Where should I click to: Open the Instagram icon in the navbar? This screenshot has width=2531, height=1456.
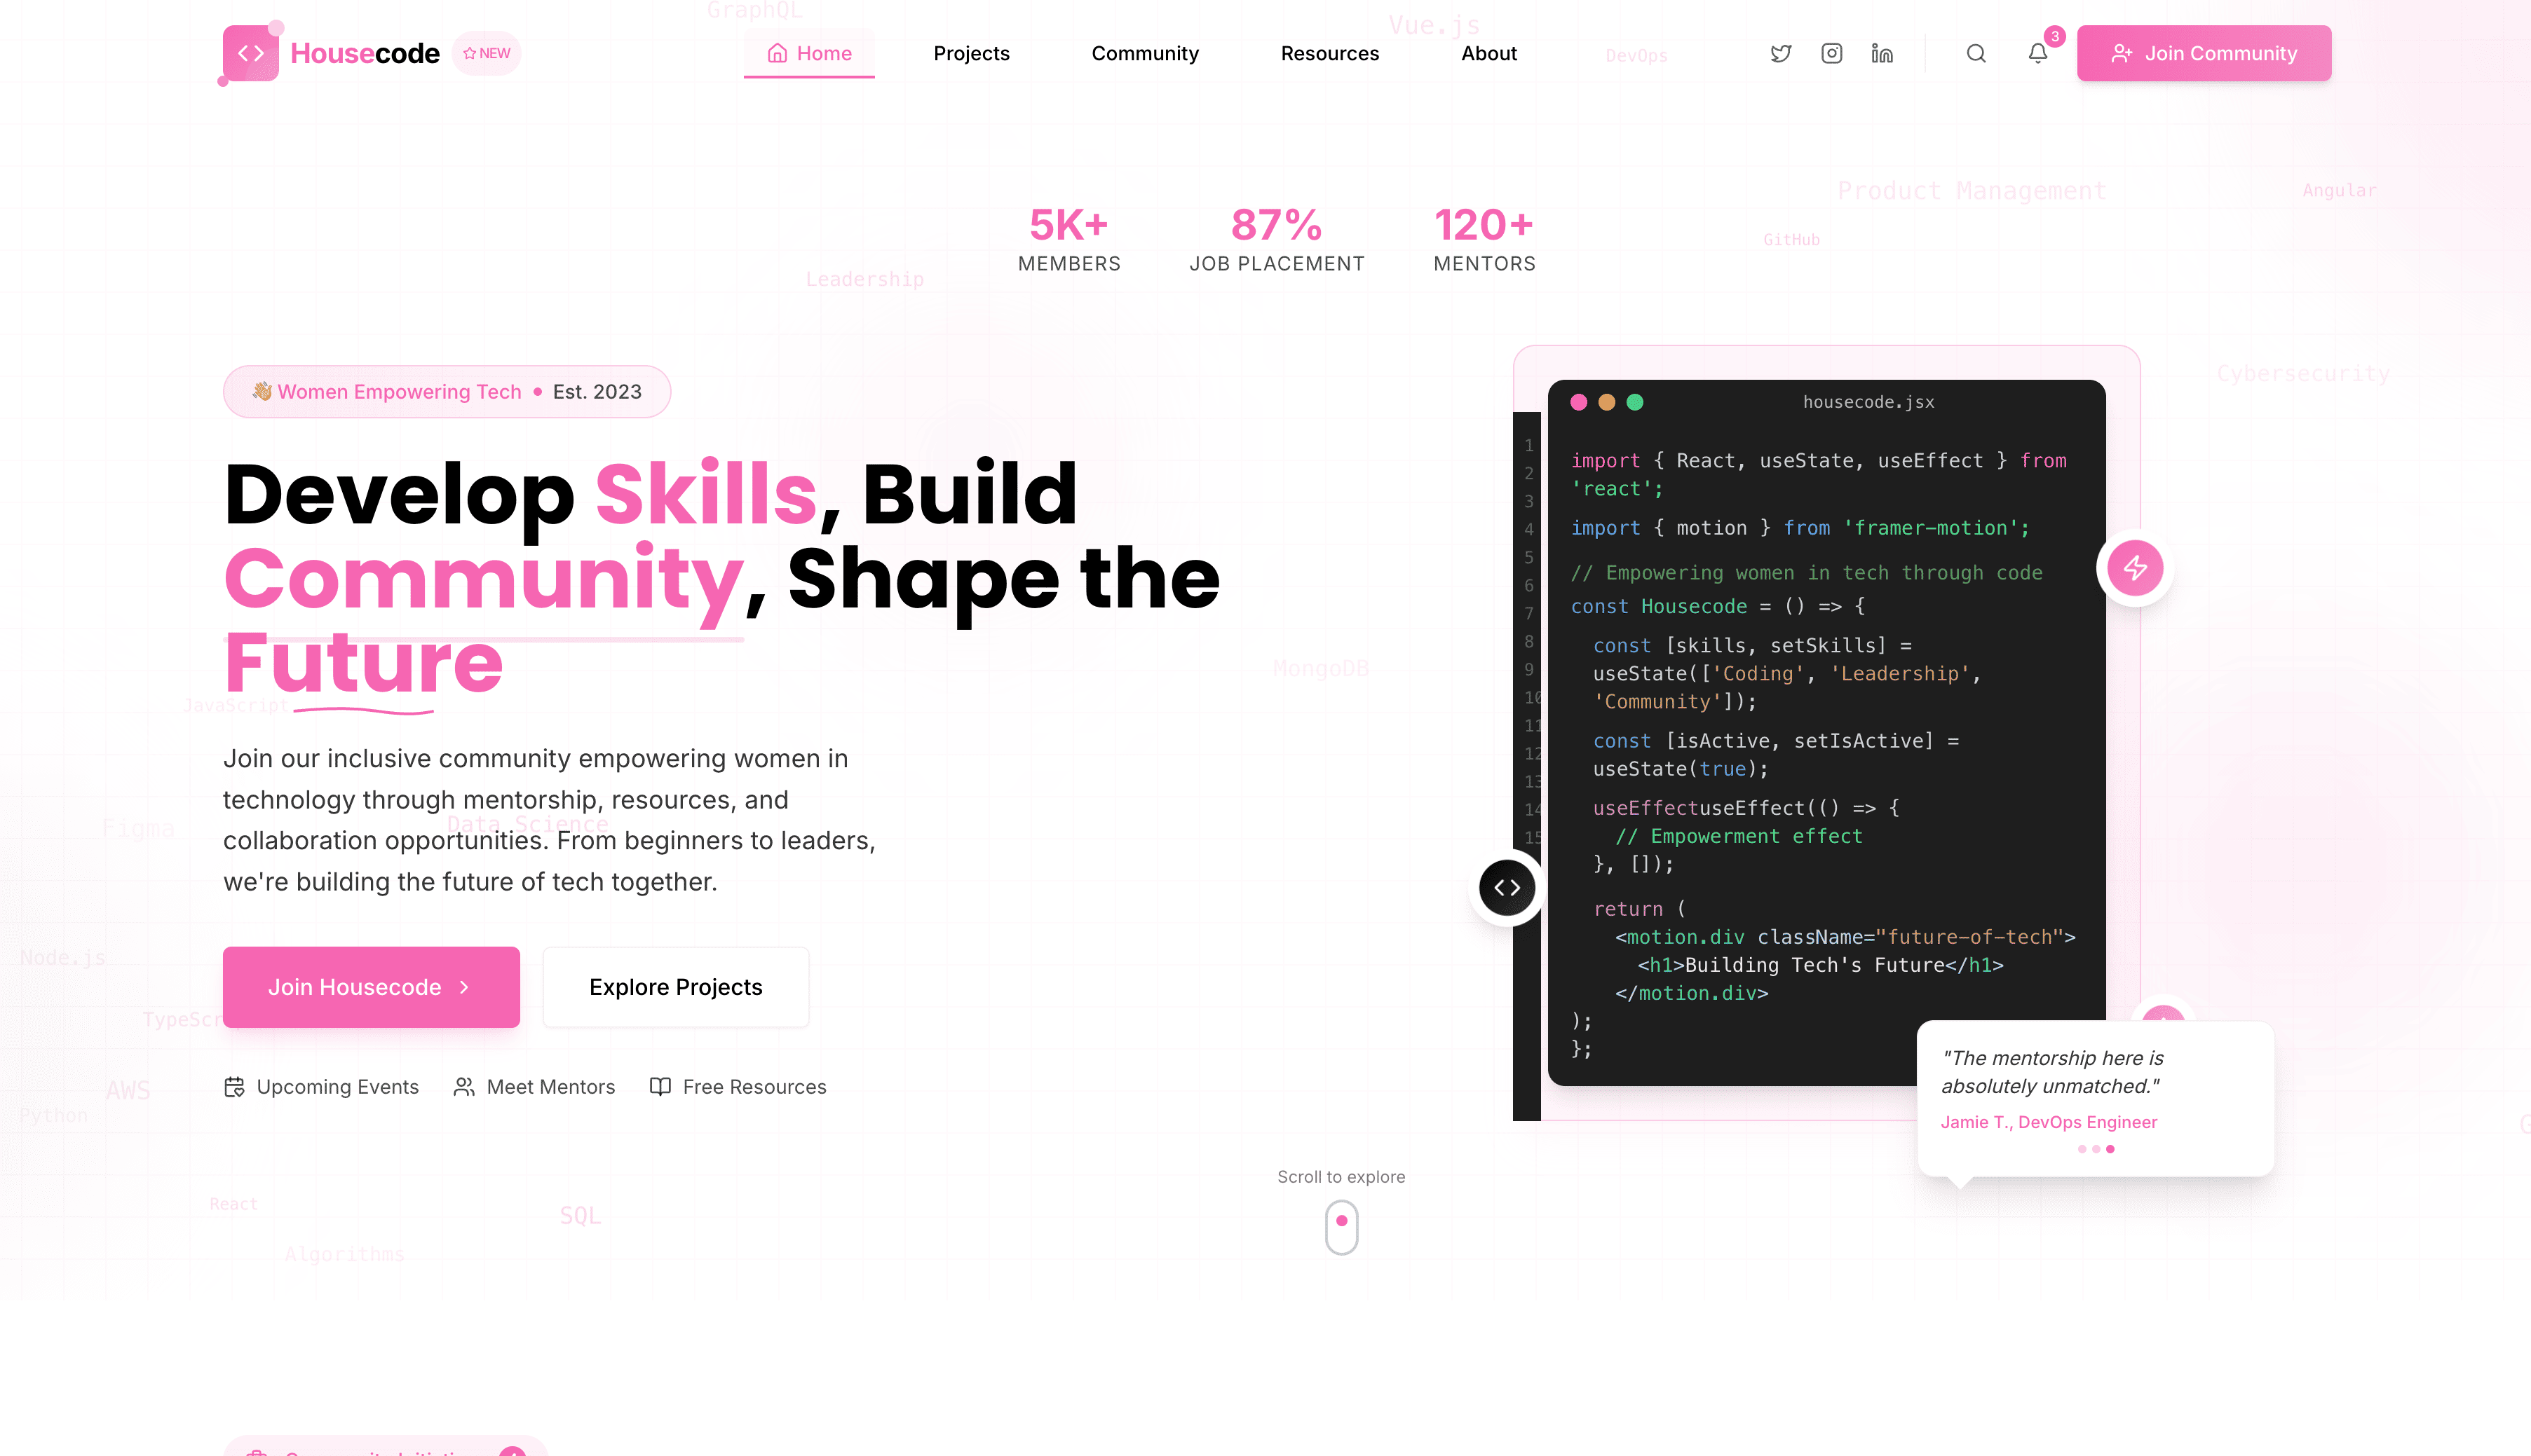1831,53
